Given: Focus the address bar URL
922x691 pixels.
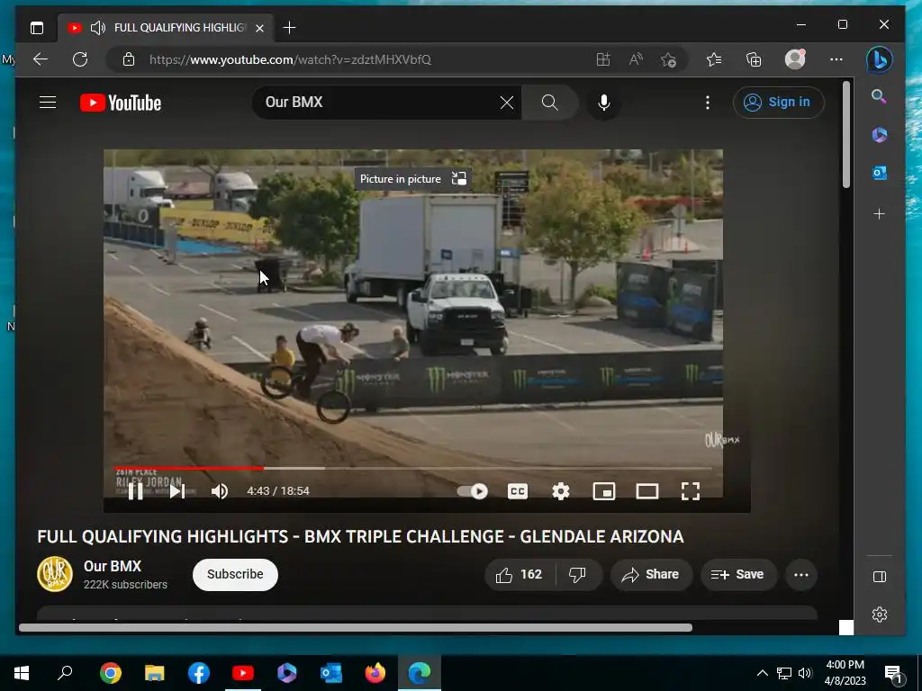Looking at the screenshot, I should click(291, 59).
